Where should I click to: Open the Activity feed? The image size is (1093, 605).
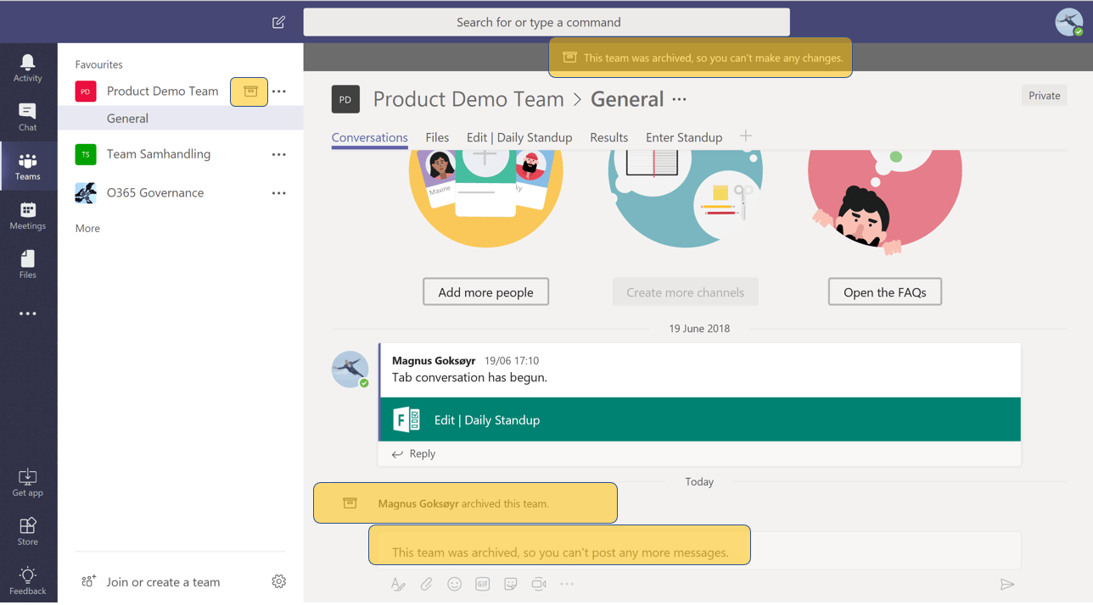click(x=28, y=66)
